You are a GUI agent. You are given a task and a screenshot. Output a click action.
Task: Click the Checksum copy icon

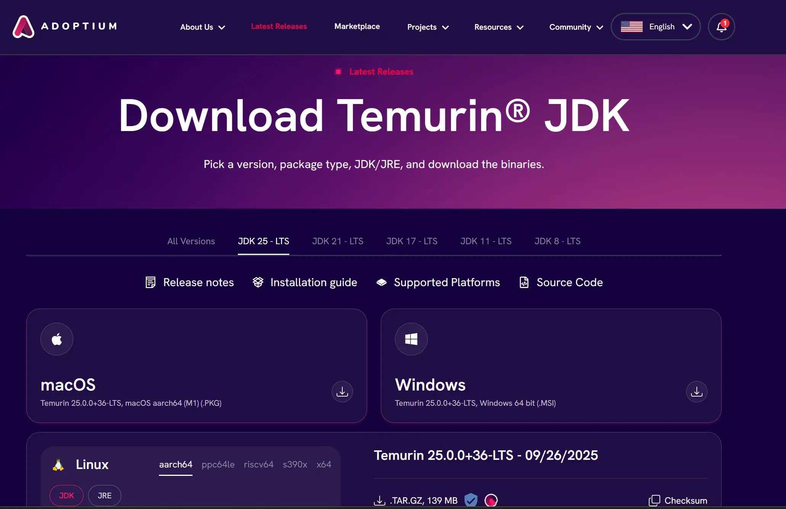654,500
